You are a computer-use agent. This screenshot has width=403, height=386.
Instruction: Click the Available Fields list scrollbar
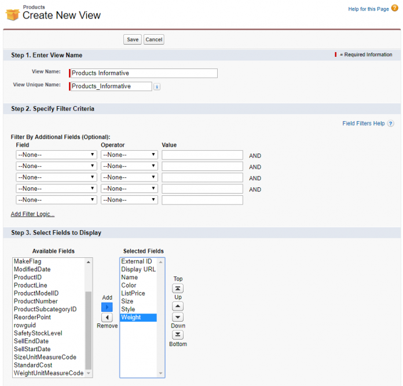[x=89, y=330]
